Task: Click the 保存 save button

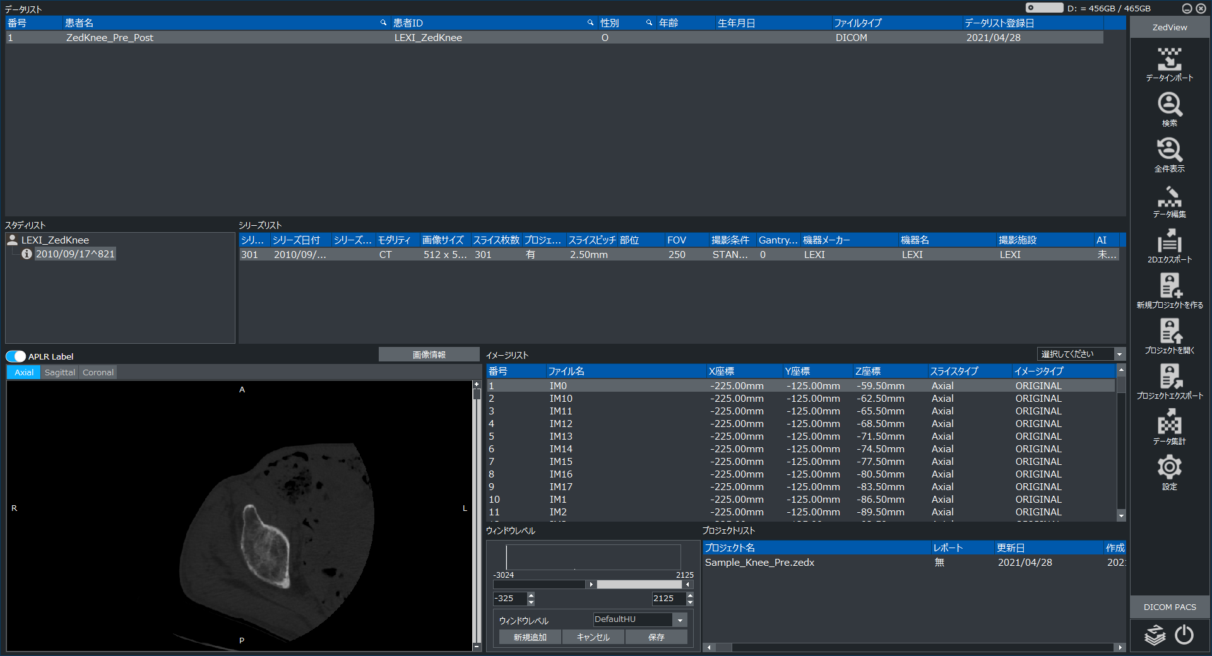Action: coord(656,637)
